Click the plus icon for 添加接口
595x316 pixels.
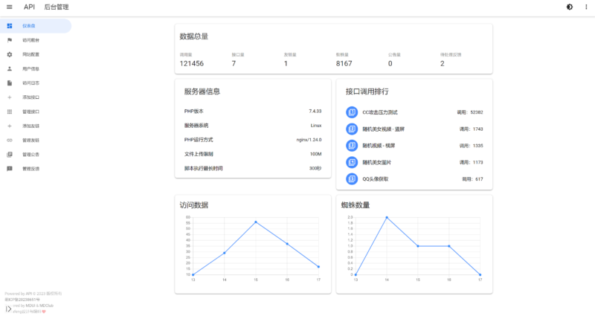10,97
